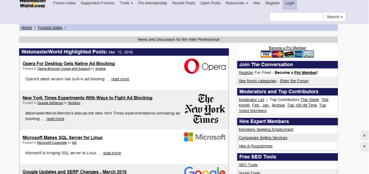Click the Forums Index breadcrumb link

[50, 27]
